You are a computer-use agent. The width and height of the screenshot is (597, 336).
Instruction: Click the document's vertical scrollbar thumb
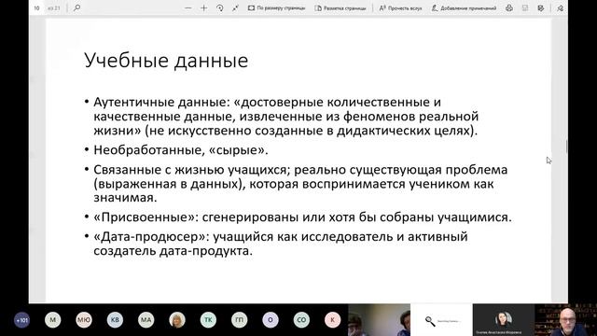pos(566,147)
